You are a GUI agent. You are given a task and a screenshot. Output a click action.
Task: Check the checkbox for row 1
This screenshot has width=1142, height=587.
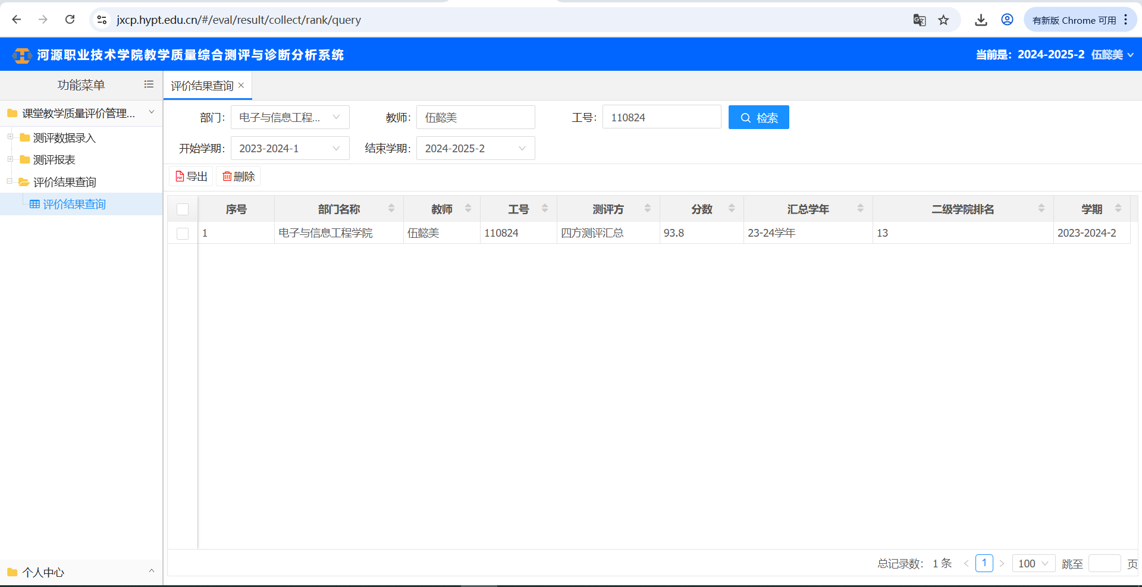[x=183, y=233]
